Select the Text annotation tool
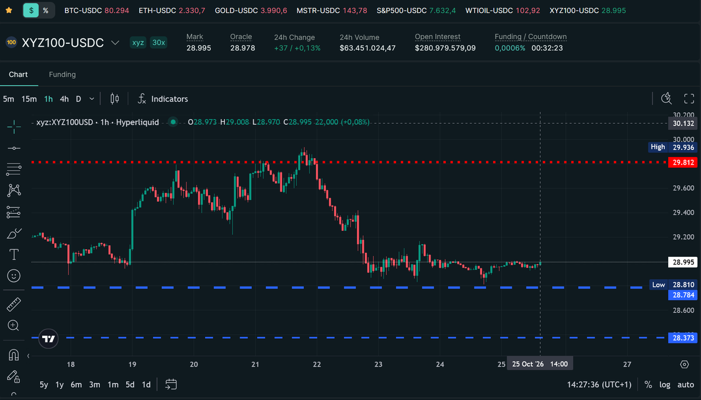The width and height of the screenshot is (701, 400). pyautogui.click(x=14, y=255)
